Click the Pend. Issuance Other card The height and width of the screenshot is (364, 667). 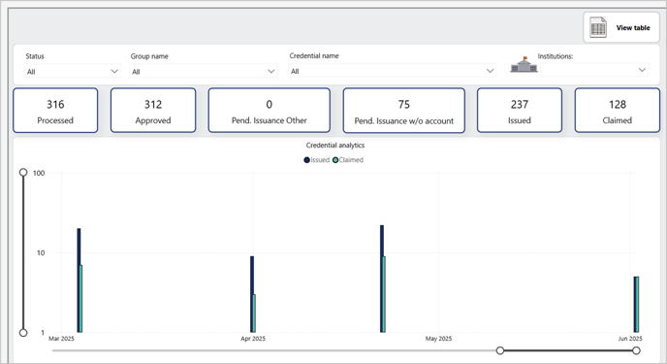270,111
